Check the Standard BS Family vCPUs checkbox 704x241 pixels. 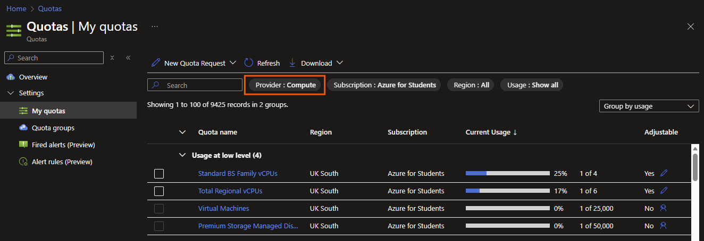(159, 174)
